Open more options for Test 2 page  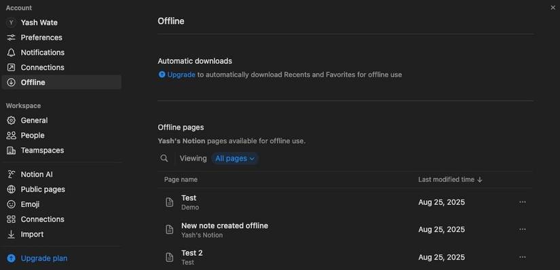pos(523,257)
